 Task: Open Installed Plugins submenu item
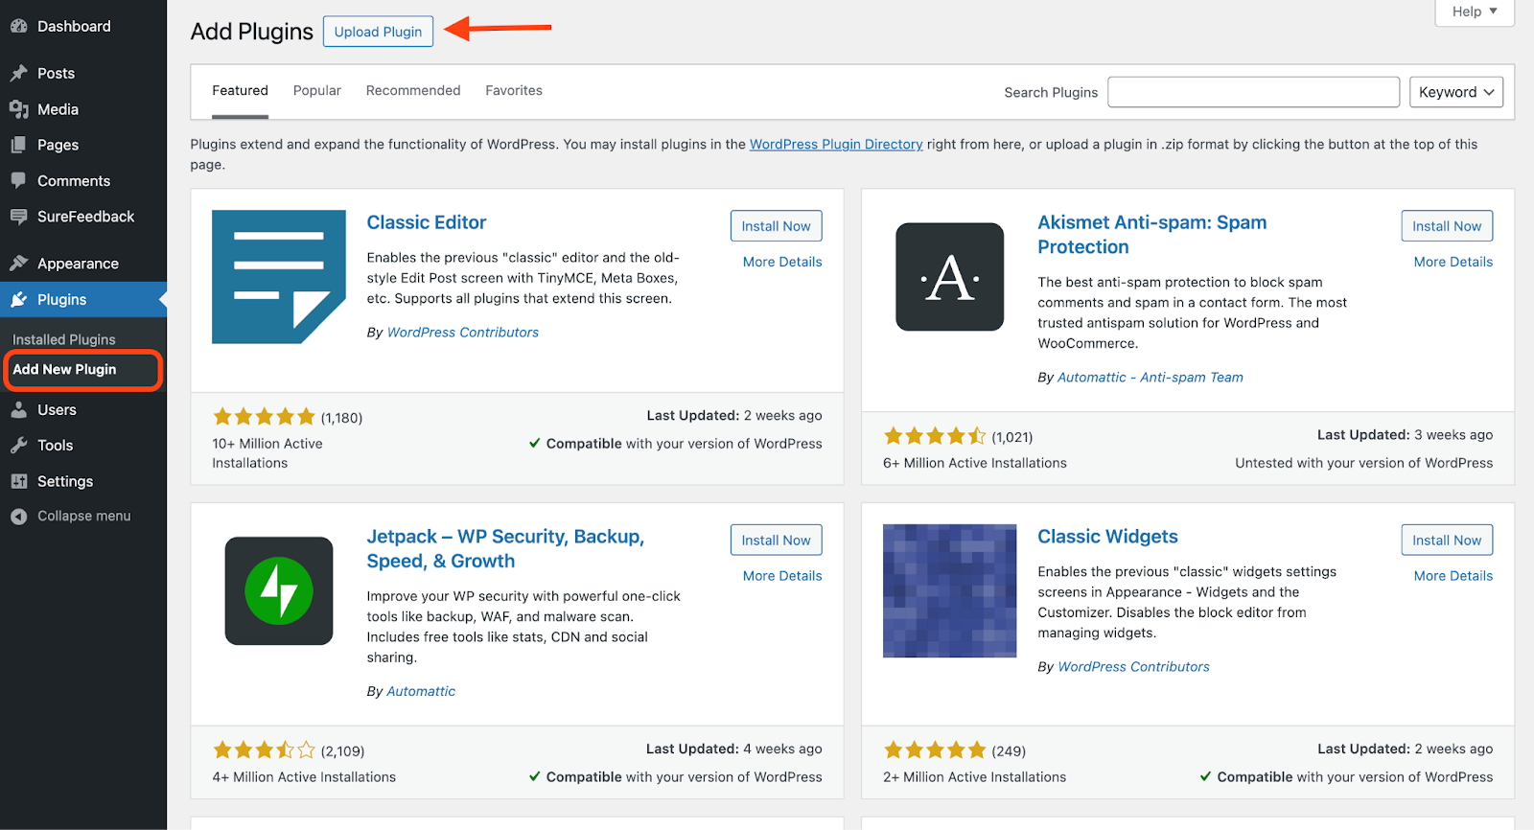tap(64, 339)
